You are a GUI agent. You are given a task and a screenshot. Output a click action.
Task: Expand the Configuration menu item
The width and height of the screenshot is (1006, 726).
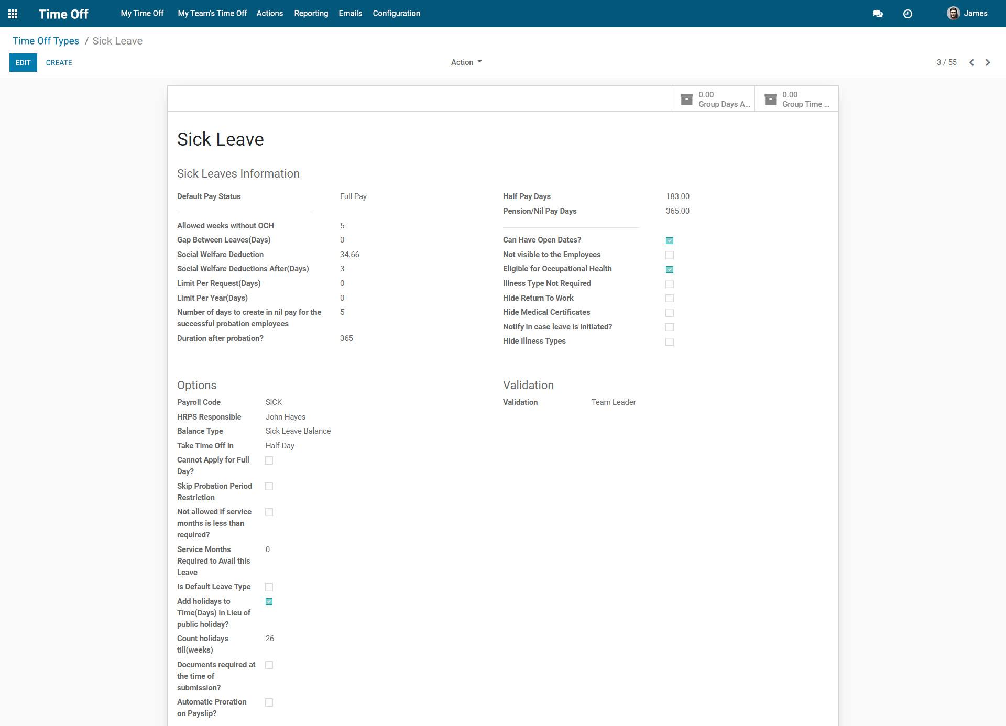396,13
